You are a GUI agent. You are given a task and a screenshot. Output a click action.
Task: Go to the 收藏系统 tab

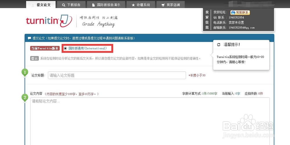[x=141, y=5]
